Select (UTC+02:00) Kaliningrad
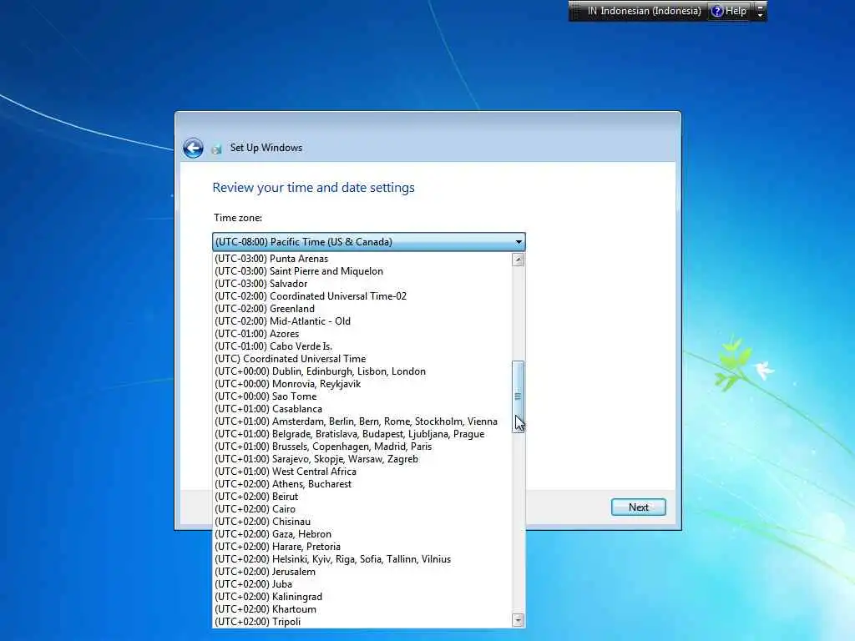Viewport: 855px width, 641px height. pyautogui.click(x=362, y=597)
